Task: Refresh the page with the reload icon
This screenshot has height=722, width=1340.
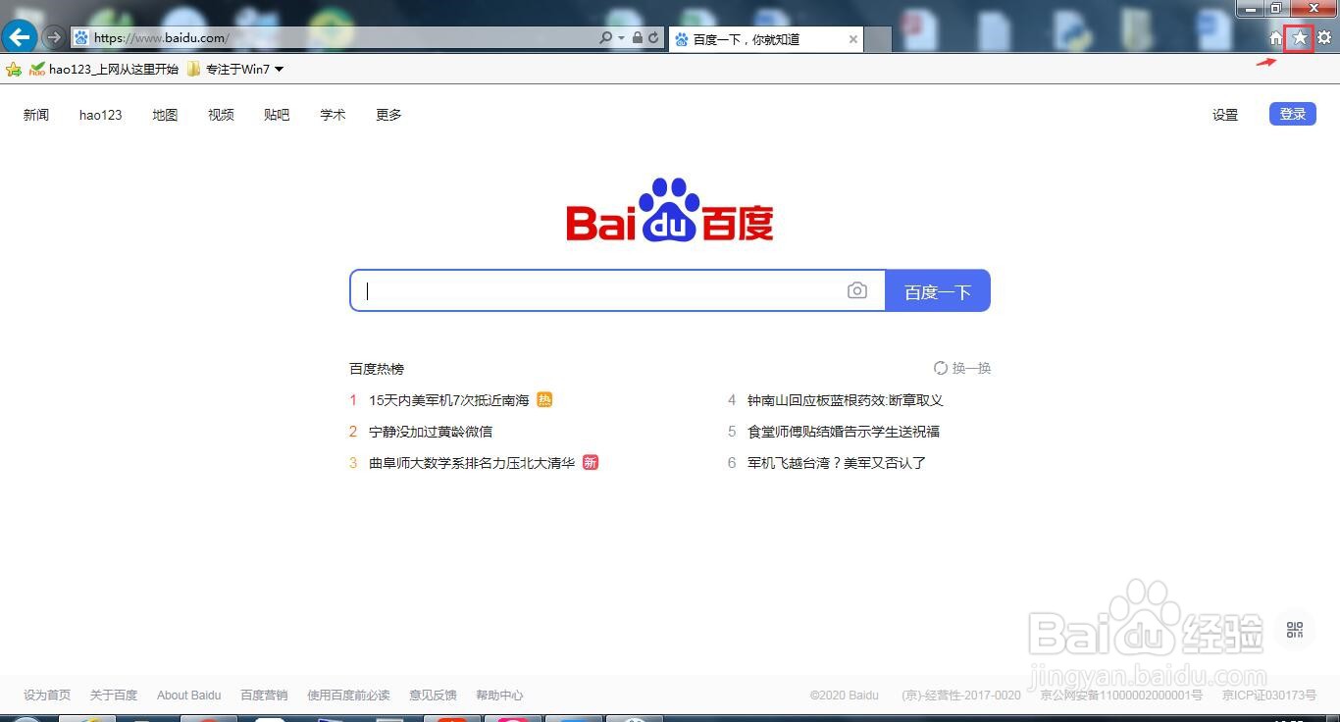Action: tap(653, 38)
